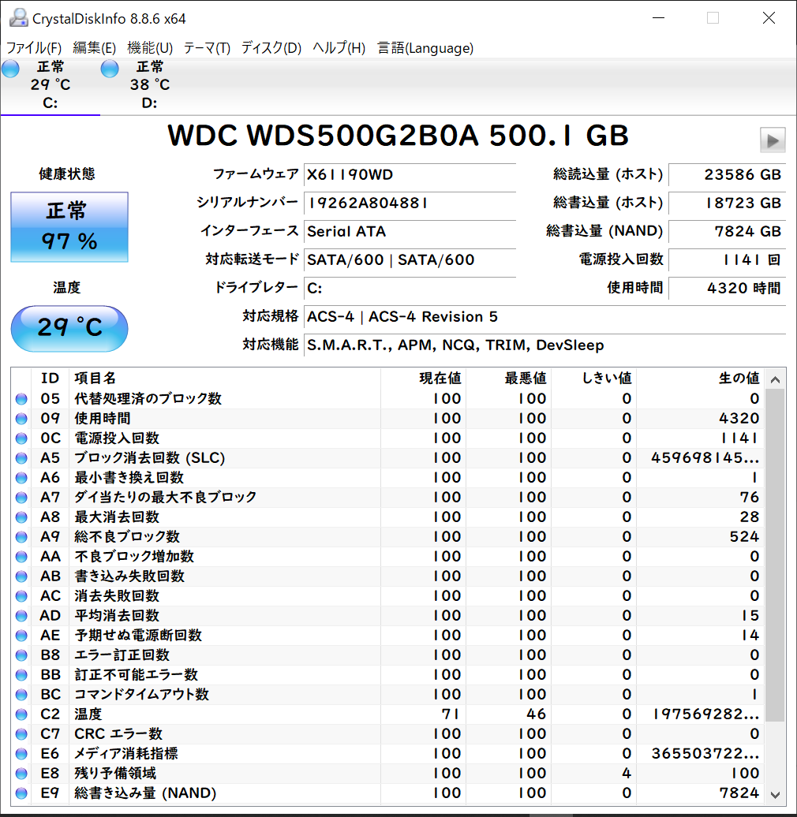797x817 pixels.
Task: Click the 対応機能 field with S.M.A.R.T., APM
Action: 544,345
